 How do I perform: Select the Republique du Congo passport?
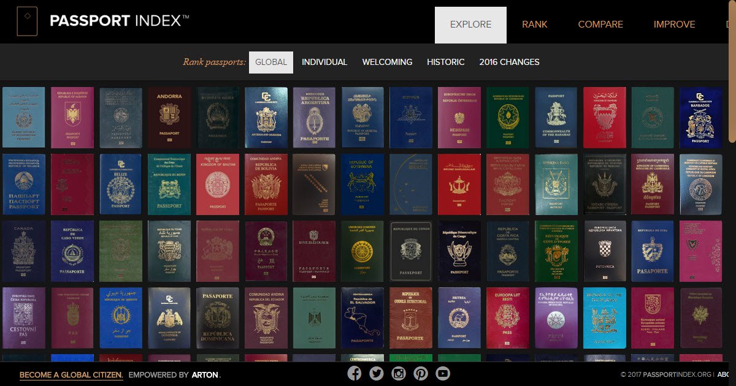point(411,251)
